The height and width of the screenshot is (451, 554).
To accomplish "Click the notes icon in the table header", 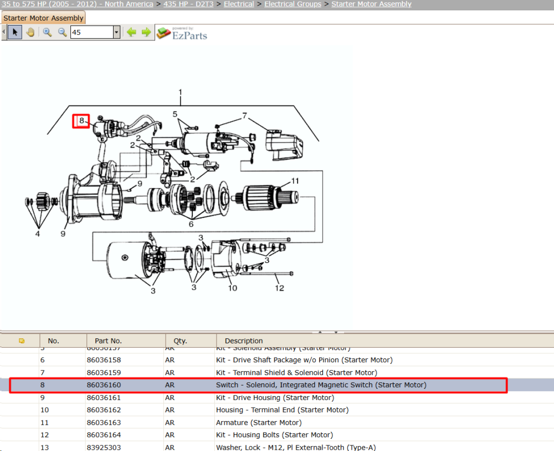I will 22,341.
